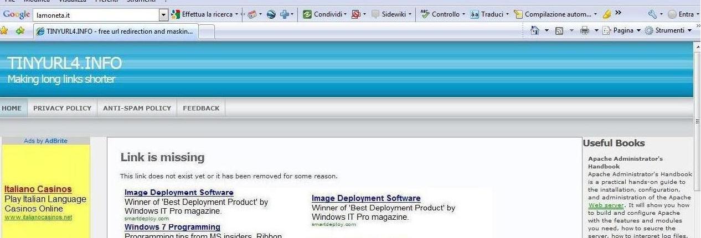Click the Google logo on the toolbar

pos(16,14)
